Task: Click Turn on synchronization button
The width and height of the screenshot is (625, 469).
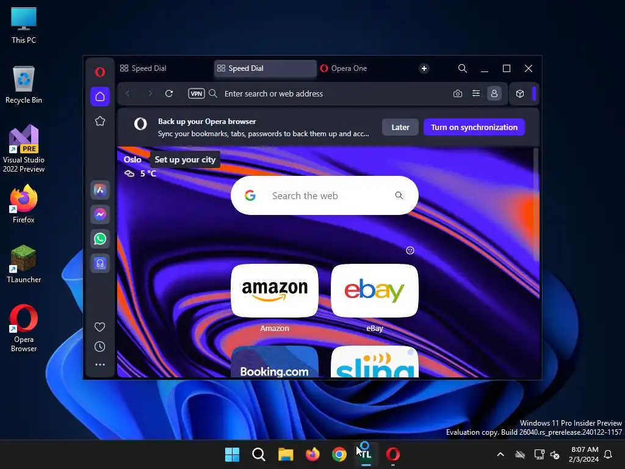Action: coord(474,127)
